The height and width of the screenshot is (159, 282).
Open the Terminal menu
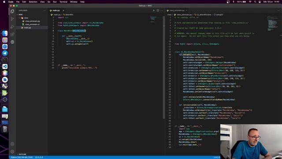(x=63, y=2)
